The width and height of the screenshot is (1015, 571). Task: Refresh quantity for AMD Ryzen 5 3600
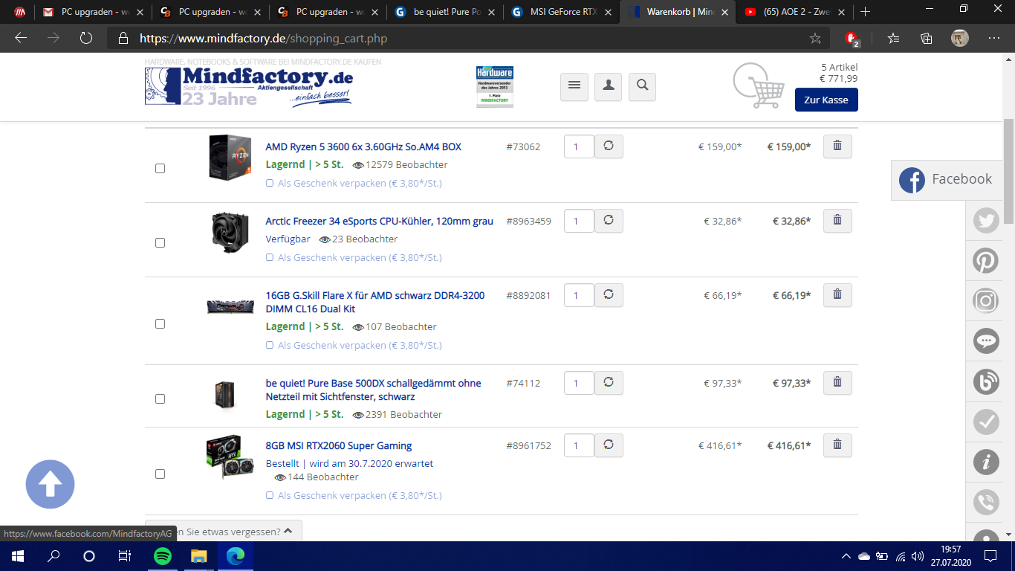click(609, 146)
